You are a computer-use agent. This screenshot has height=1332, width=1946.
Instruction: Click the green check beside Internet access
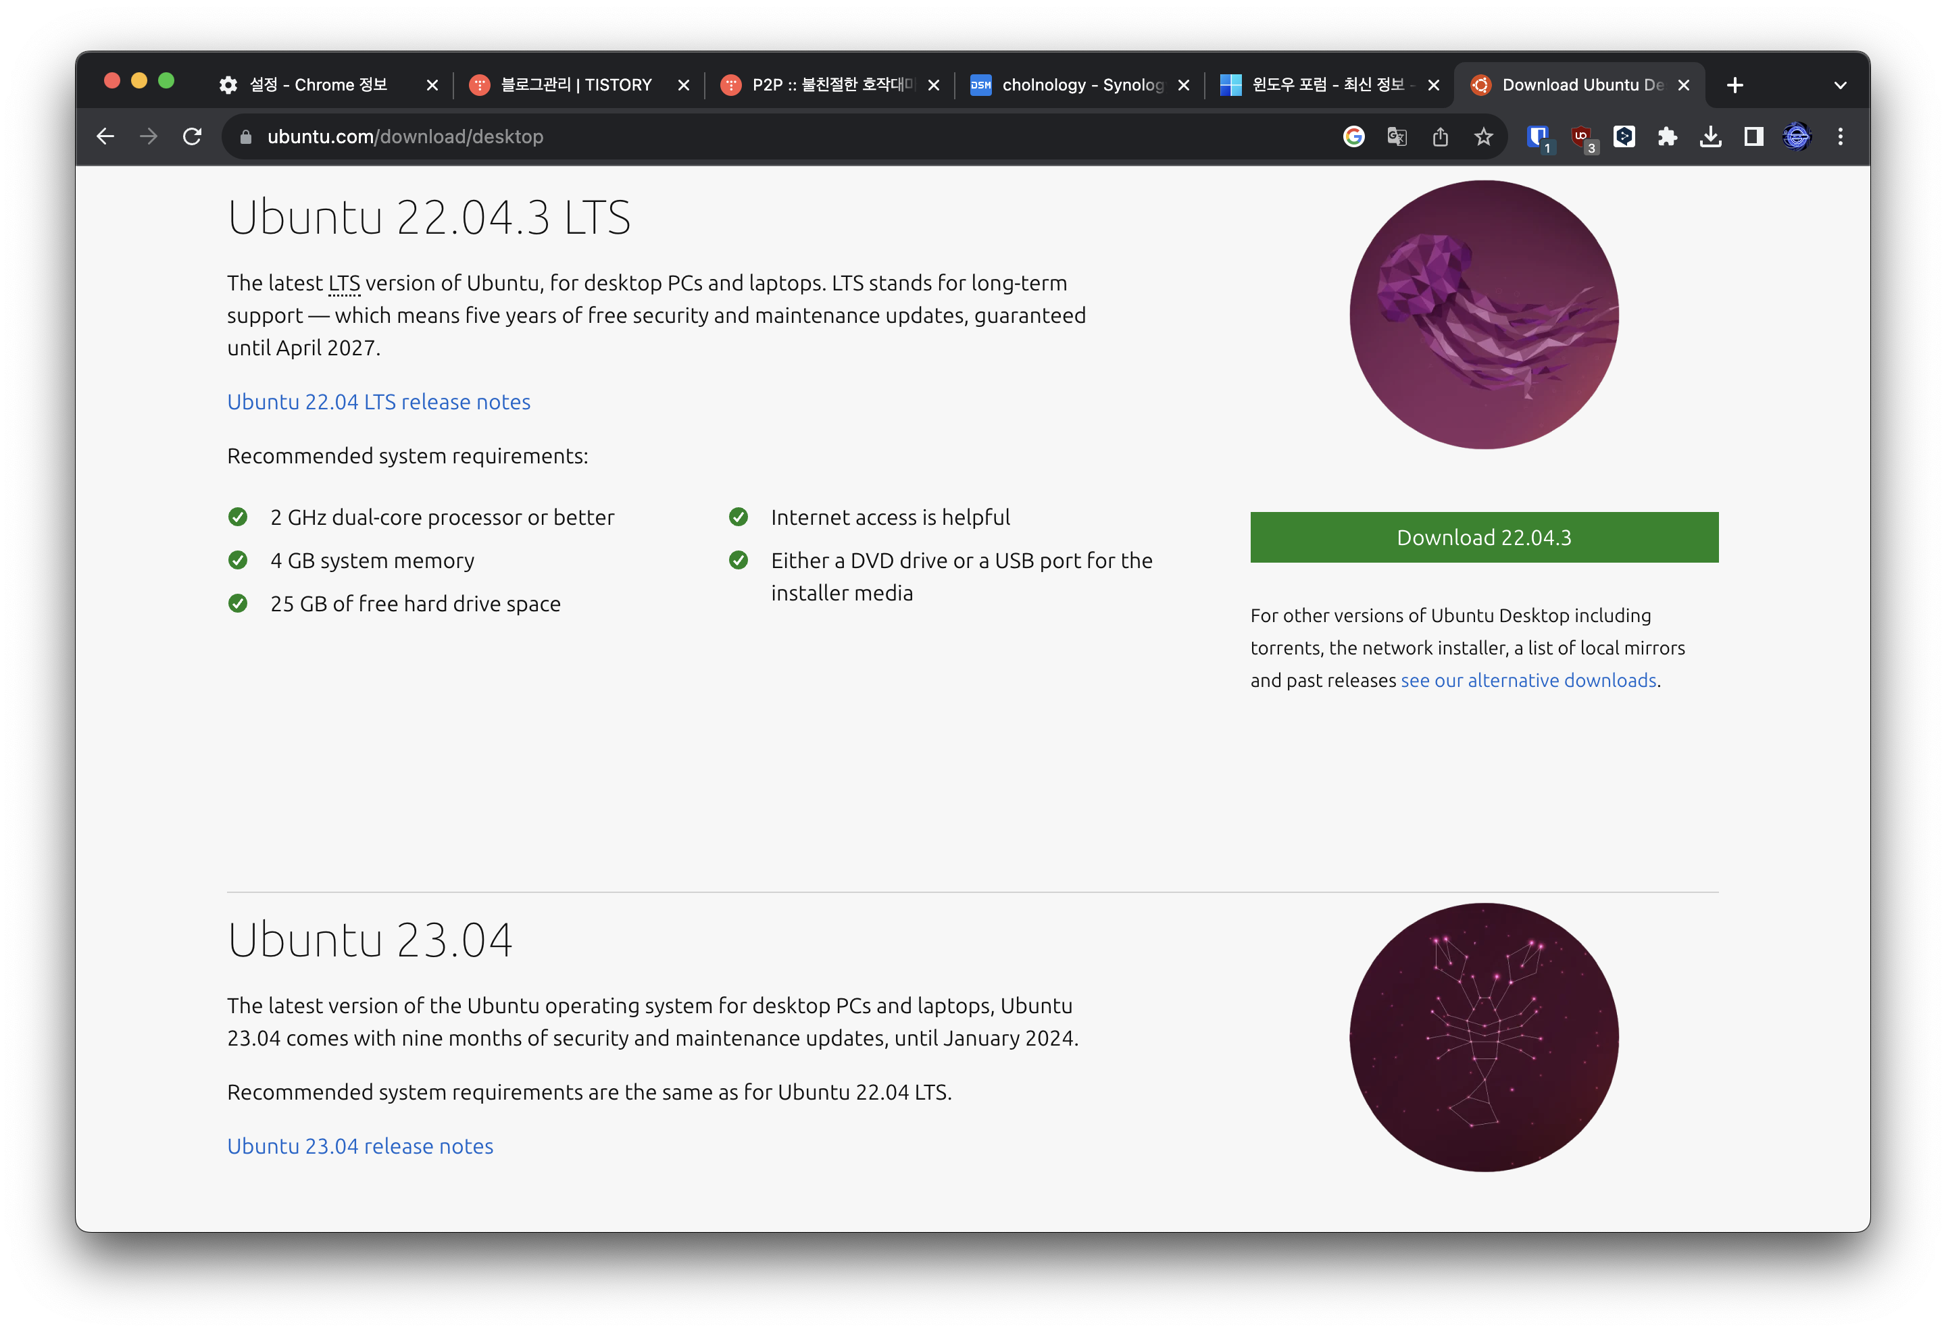739,517
